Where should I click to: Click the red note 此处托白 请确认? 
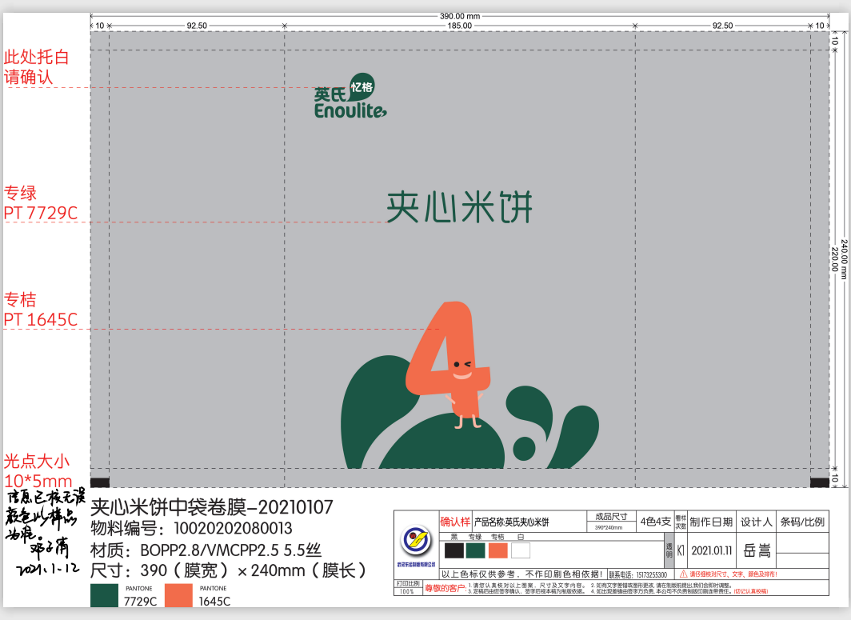[x=36, y=66]
